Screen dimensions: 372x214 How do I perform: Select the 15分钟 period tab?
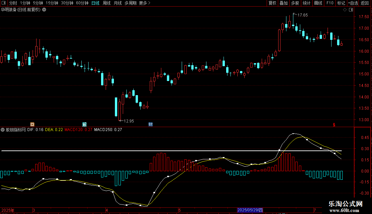(x=52, y=3)
